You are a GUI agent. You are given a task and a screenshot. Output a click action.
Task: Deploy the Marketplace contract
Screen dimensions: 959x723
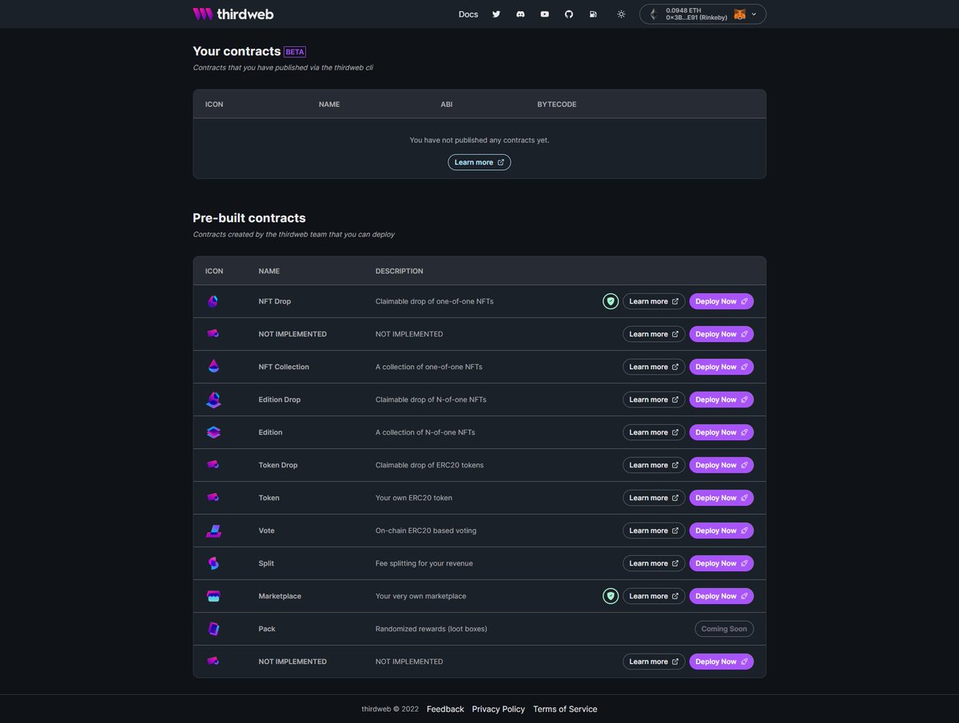[x=722, y=596]
